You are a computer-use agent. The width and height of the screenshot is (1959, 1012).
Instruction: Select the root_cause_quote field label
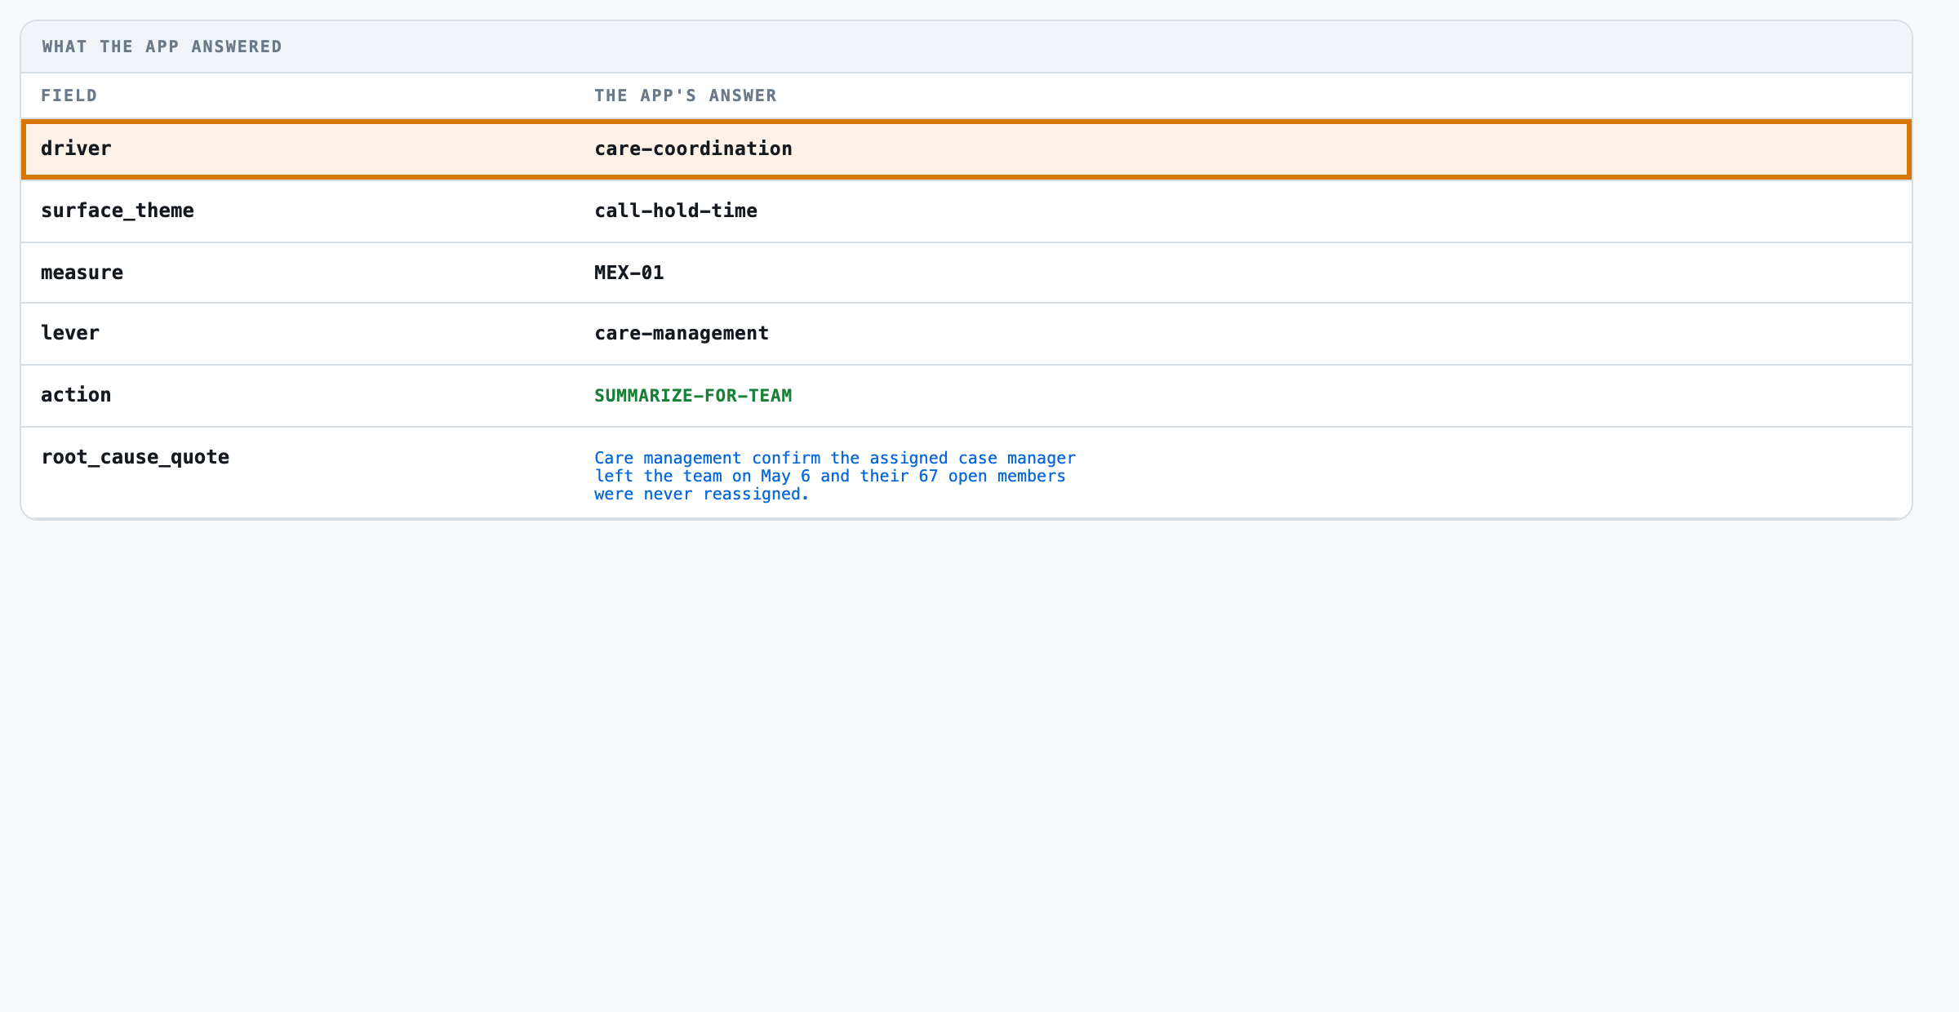[x=135, y=457]
